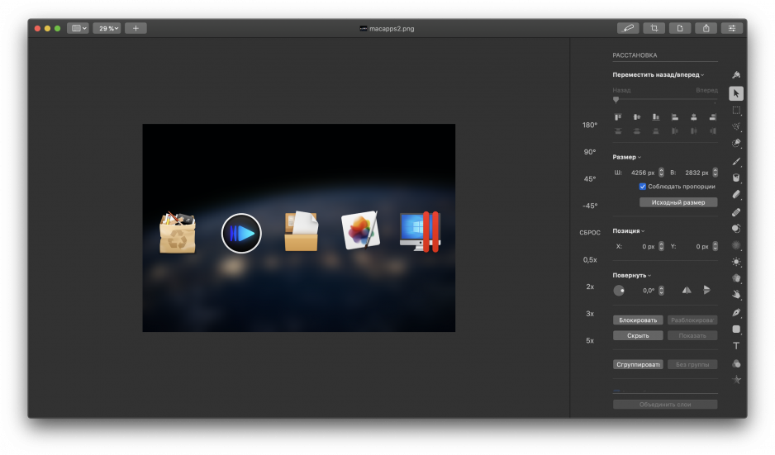This screenshot has height=455, width=775.
Task: Choose the 180° rotation preset
Action: (590, 125)
